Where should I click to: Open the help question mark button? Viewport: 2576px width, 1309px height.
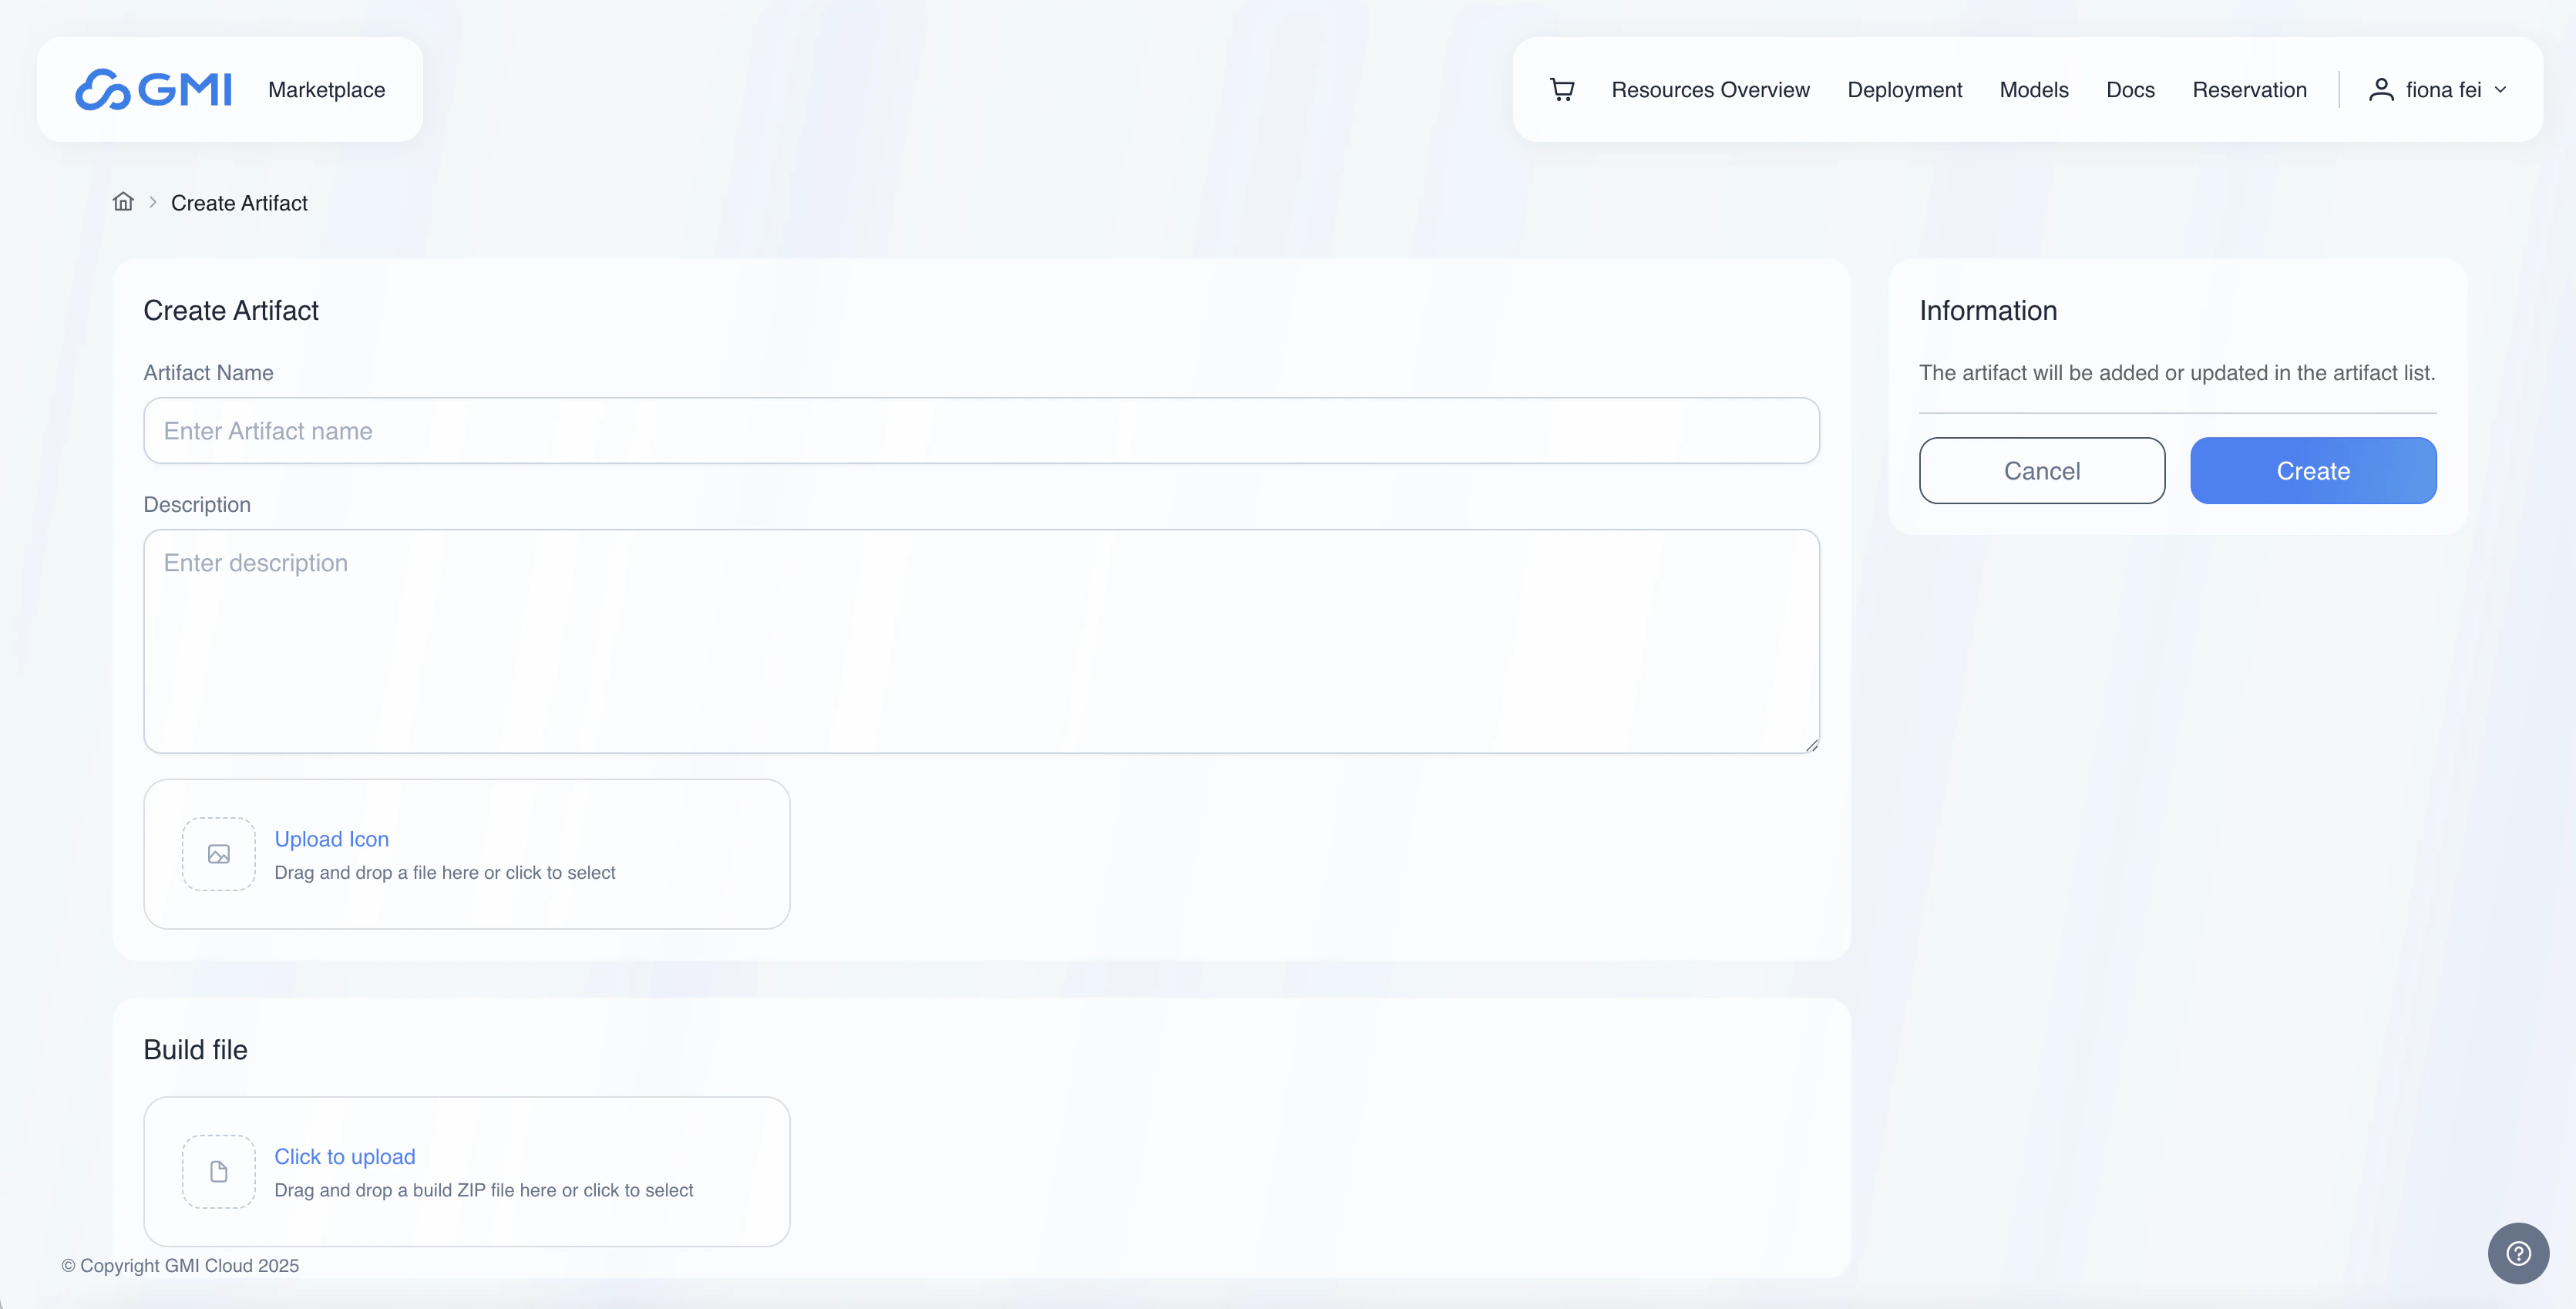(2518, 1253)
